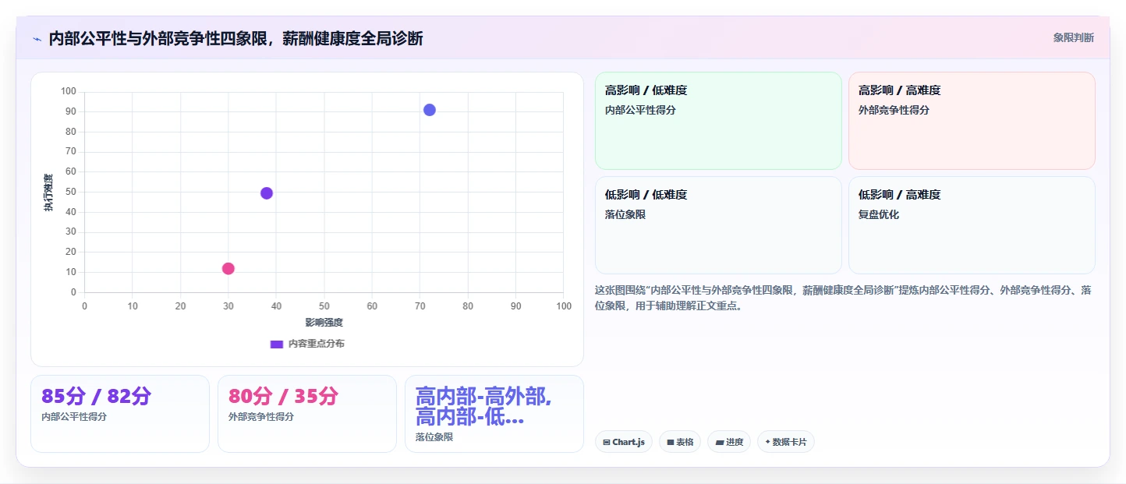This screenshot has height=484, width=1126.
Task: Click the 数据卡片 tag
Action: pyautogui.click(x=786, y=442)
